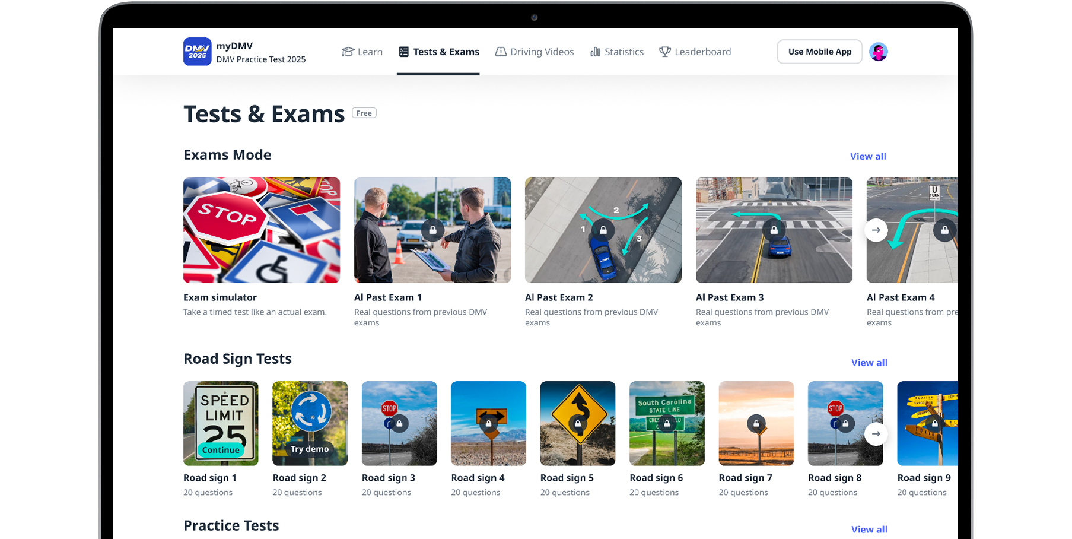This screenshot has width=1072, height=539.
Task: Open the Learn tab
Action: tap(362, 52)
